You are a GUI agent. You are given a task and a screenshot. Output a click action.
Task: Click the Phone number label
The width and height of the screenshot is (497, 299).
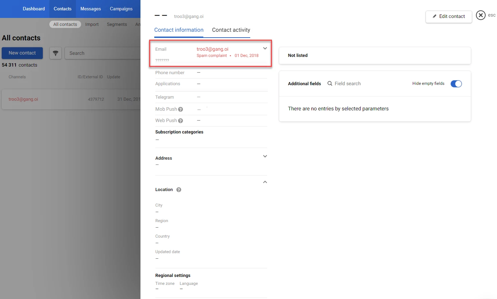(170, 73)
